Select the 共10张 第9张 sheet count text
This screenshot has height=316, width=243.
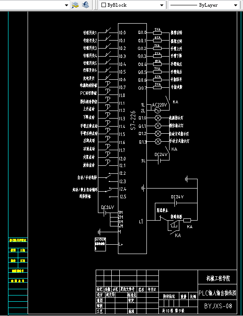click(x=173, y=311)
